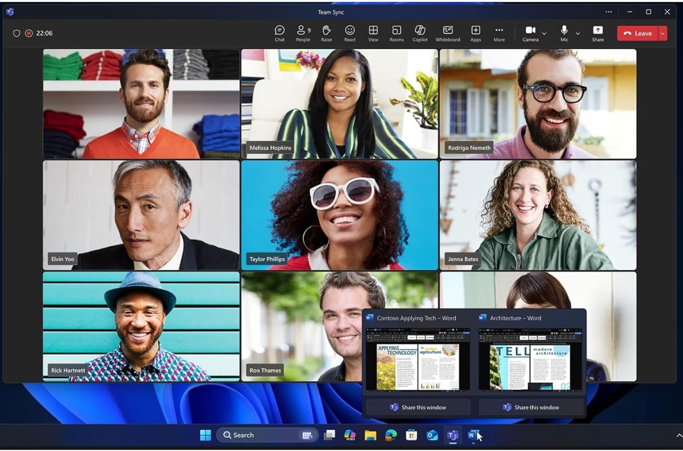Open the Chat panel
The image size is (683, 451).
pyautogui.click(x=280, y=33)
